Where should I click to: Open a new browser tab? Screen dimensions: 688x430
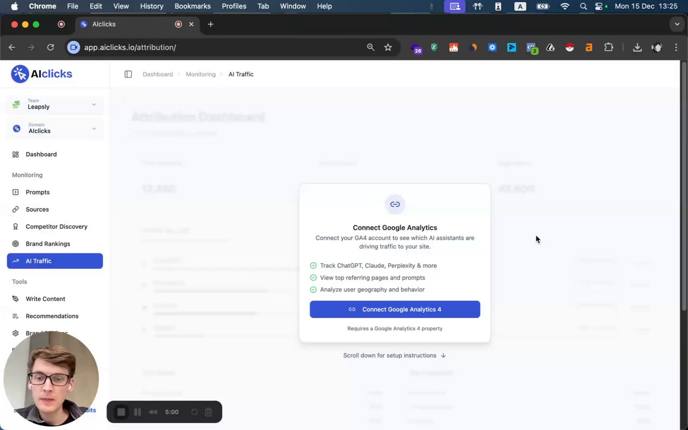pyautogui.click(x=210, y=24)
